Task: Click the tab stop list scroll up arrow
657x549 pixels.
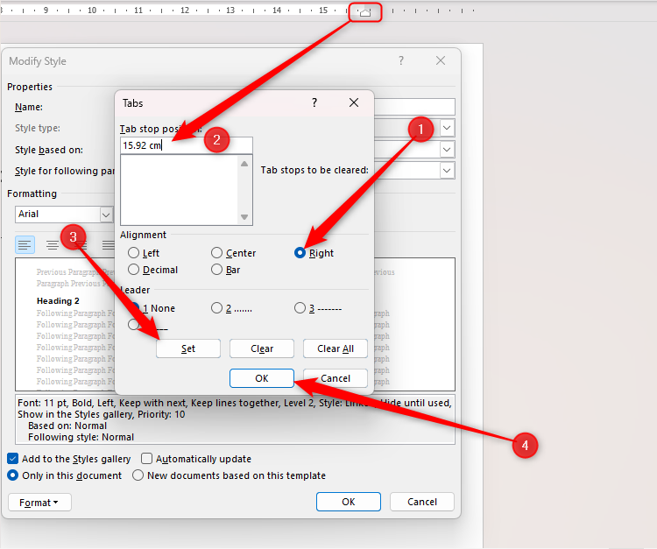Action: click(244, 164)
